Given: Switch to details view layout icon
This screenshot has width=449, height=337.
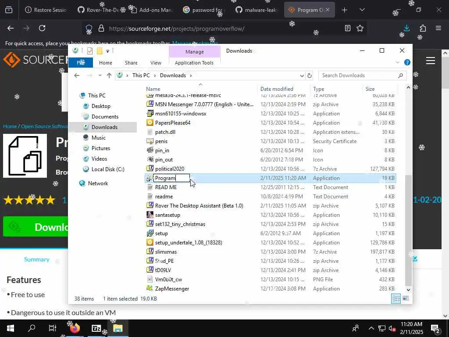Looking at the screenshot, I should coord(396,298).
